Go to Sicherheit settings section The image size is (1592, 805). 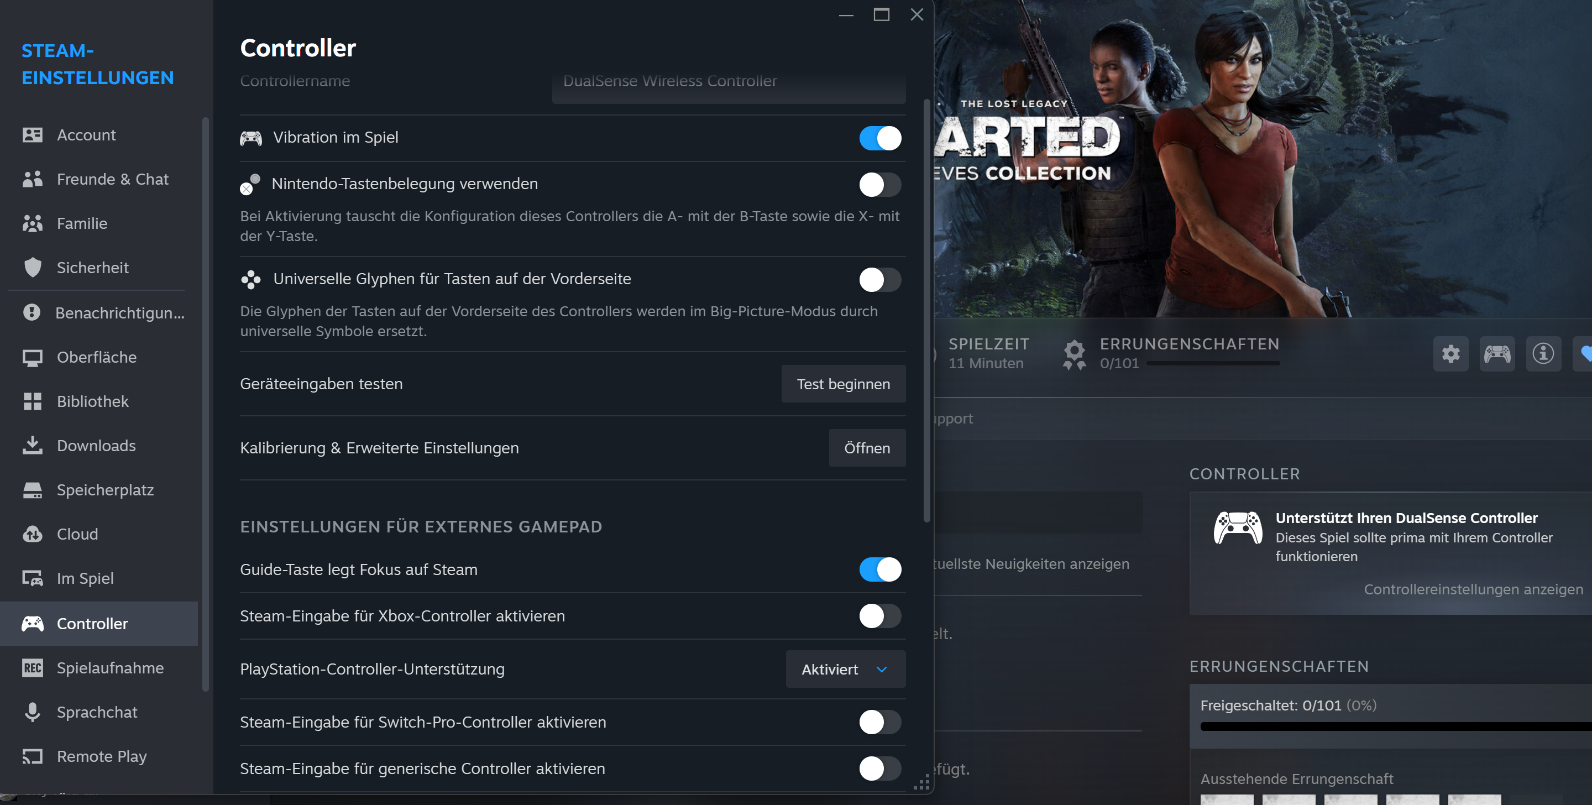(x=93, y=268)
